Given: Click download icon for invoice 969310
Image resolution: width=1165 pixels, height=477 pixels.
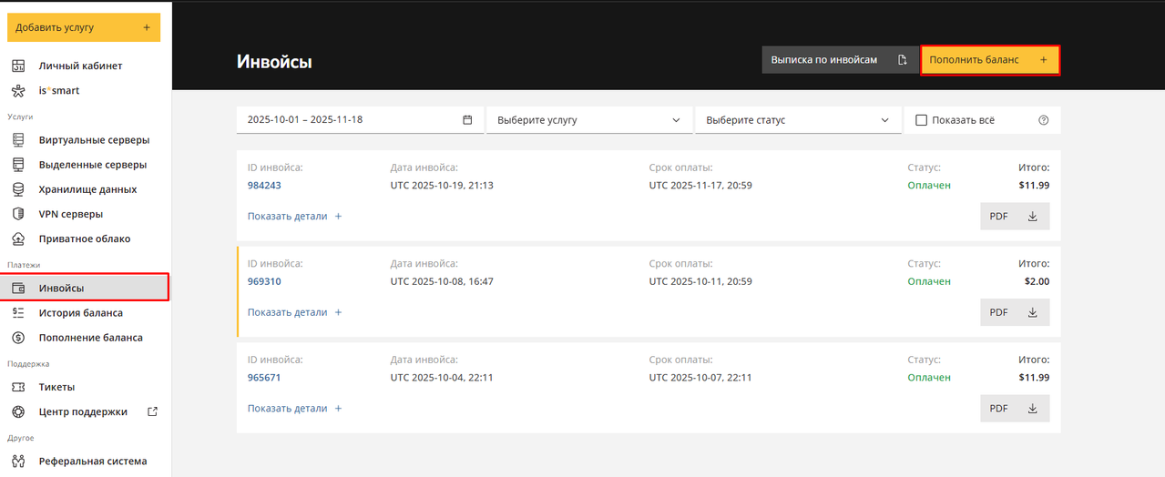Looking at the screenshot, I should [x=1033, y=312].
